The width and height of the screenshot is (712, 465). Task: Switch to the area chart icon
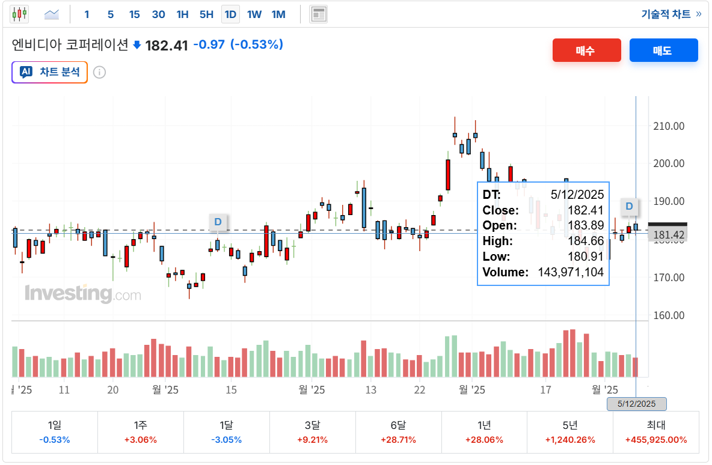51,14
